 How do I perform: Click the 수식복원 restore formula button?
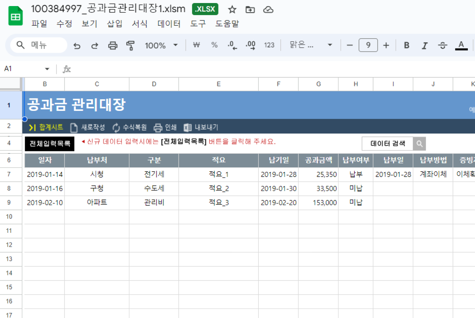point(129,127)
